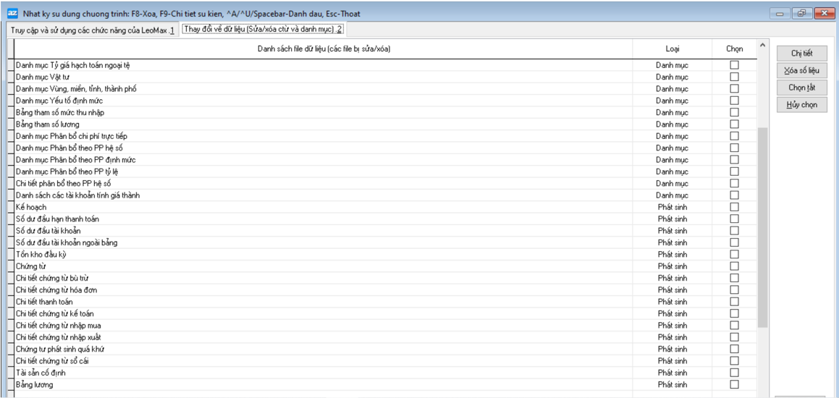Tick the checkbox for Danh mục Vật tư
This screenshot has height=398, width=839.
[734, 77]
